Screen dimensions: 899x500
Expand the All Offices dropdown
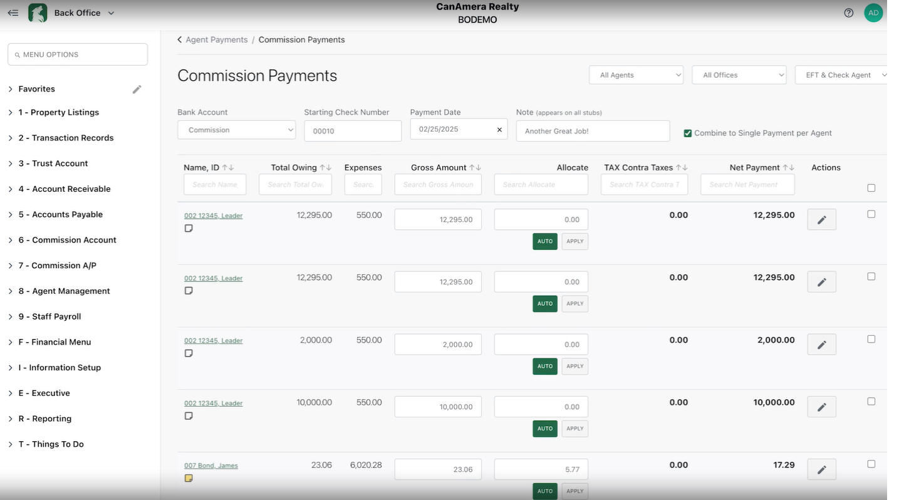739,75
